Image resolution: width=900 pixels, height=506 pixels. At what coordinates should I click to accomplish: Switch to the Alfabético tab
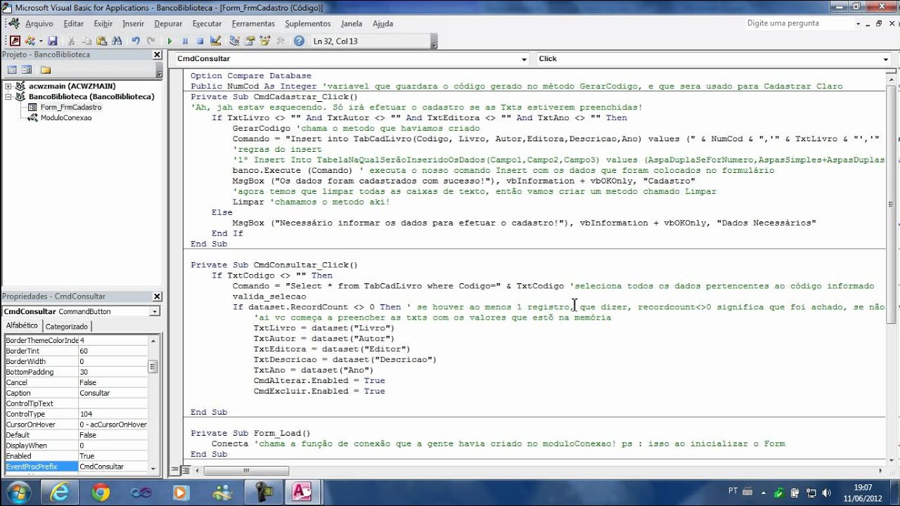22,326
